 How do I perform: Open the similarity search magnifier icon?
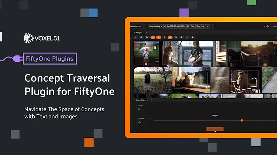tap(159, 37)
